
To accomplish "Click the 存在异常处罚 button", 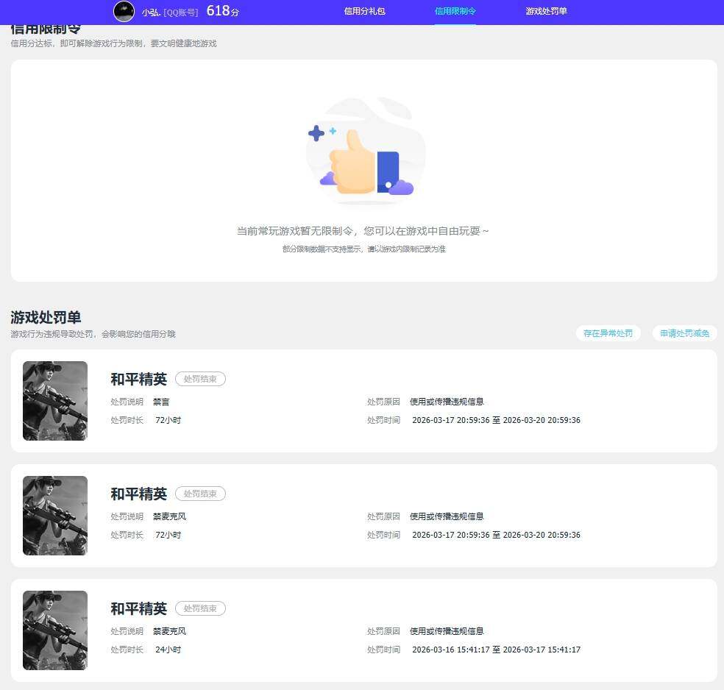I will 608,333.
